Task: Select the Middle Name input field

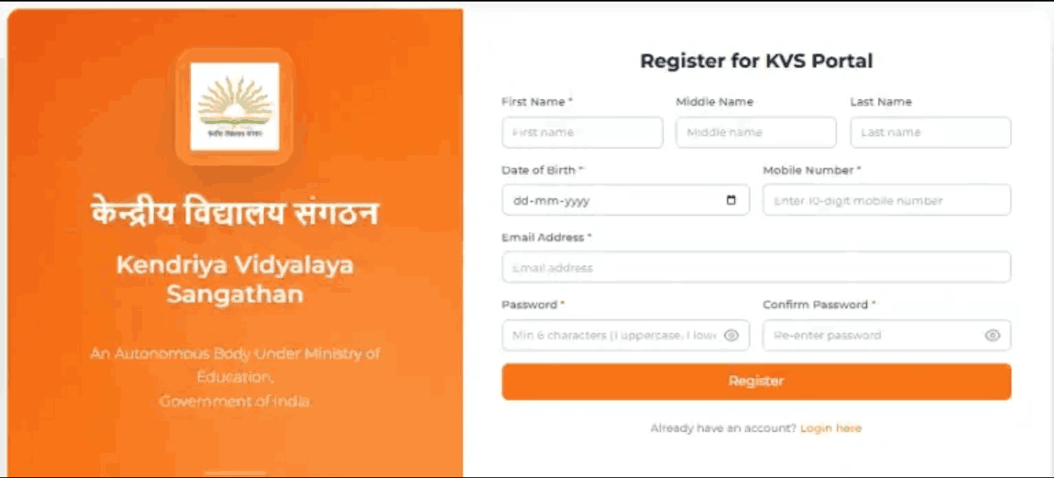Action: pos(756,133)
